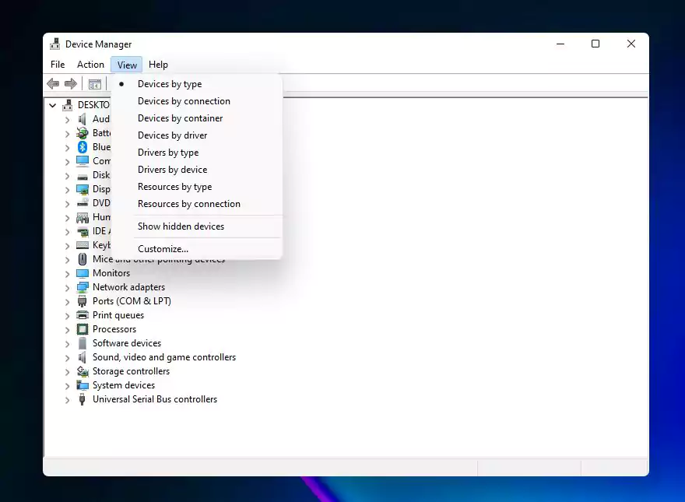Collapse the DESKTOP root node chevron
The image size is (685, 502).
(53, 105)
